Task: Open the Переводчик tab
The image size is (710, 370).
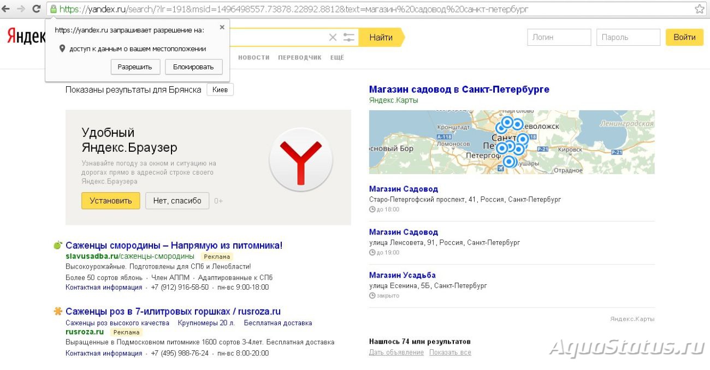Action: 300,57
